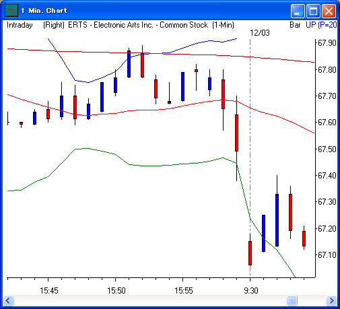Click the horizontal scrollbar thumb
The image size is (340, 309).
click(x=292, y=300)
